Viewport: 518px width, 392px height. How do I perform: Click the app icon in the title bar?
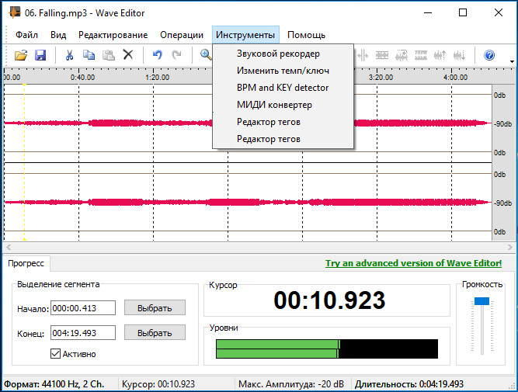pyautogui.click(x=14, y=13)
